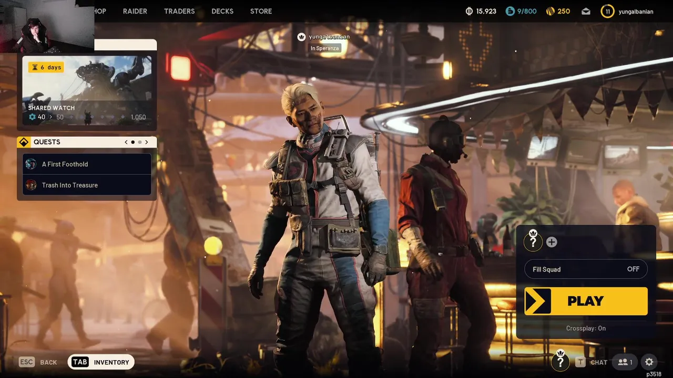Open yungalbanian profile name in top bar
Screen dimensions: 673x378
636,12
